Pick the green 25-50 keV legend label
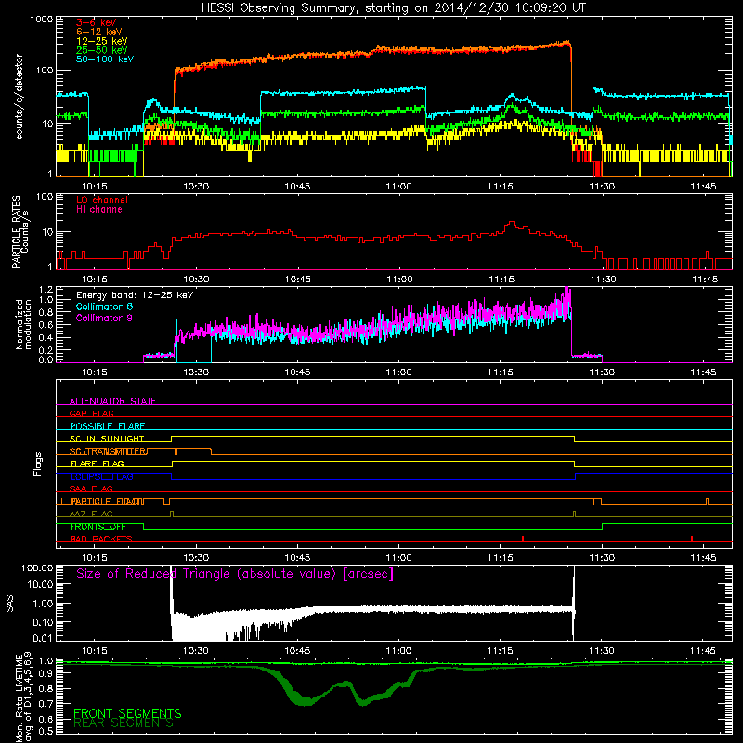Image resolution: width=743 pixels, height=743 pixels. 102,50
